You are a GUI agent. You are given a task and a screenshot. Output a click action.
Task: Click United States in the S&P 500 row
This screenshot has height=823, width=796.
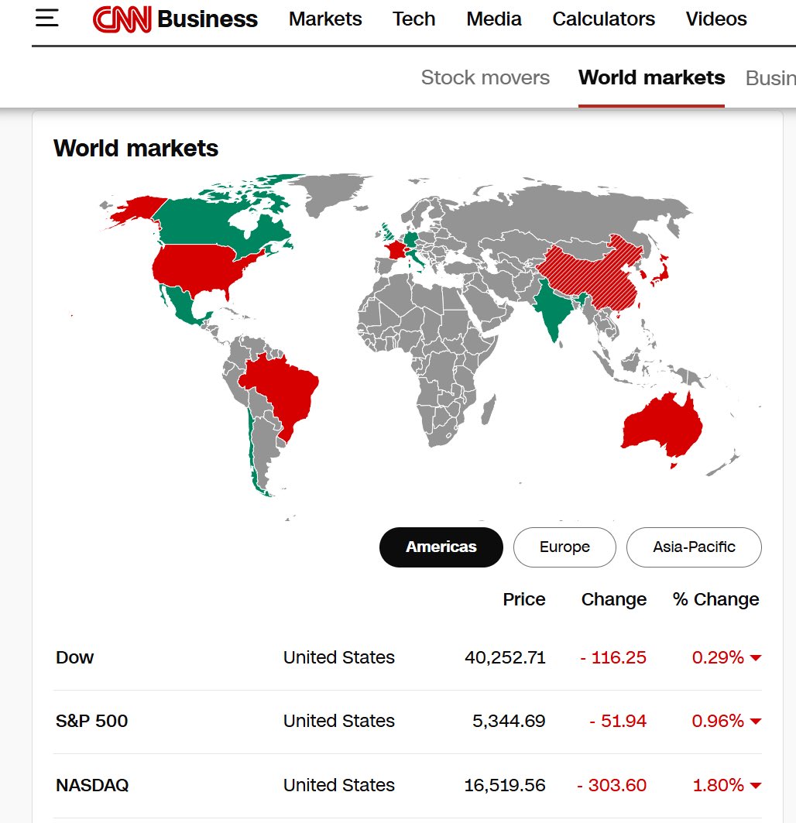coord(339,721)
